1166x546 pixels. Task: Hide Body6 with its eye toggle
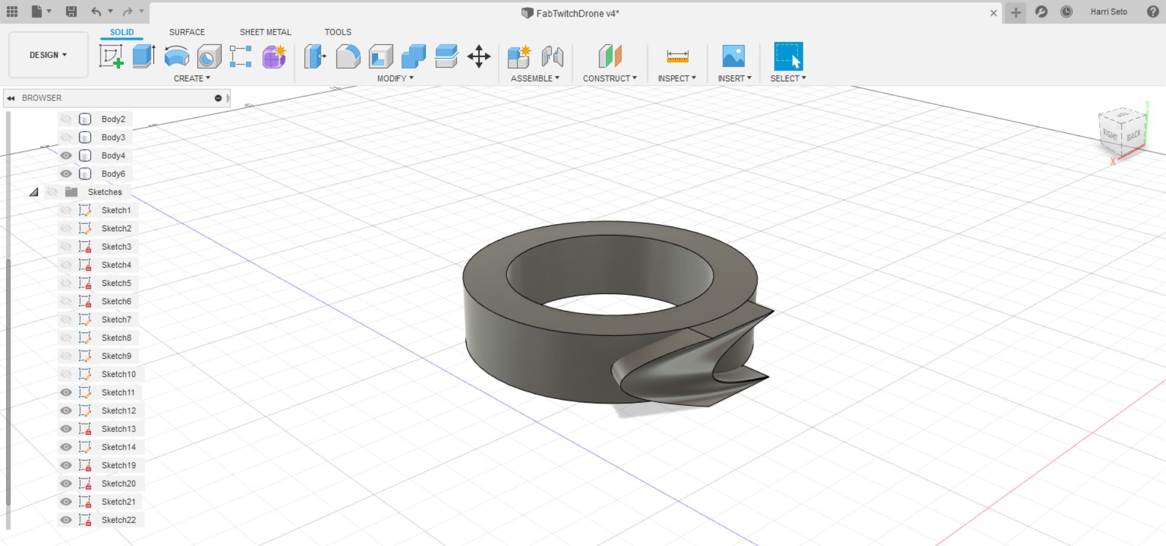pos(66,174)
